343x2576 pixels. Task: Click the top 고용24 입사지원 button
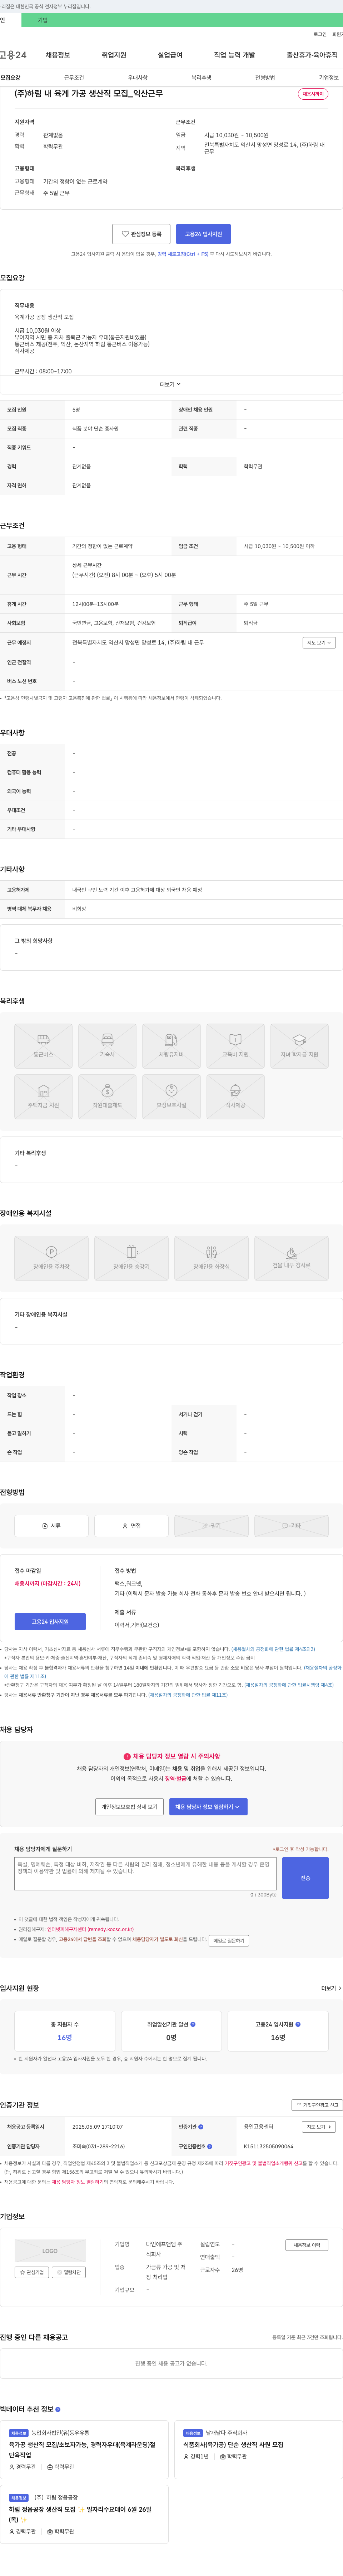click(x=203, y=234)
